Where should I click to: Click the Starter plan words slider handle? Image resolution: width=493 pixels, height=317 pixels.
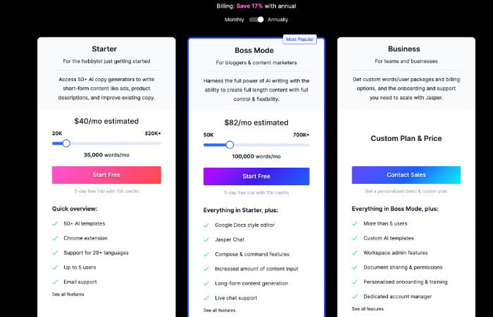coord(66,144)
